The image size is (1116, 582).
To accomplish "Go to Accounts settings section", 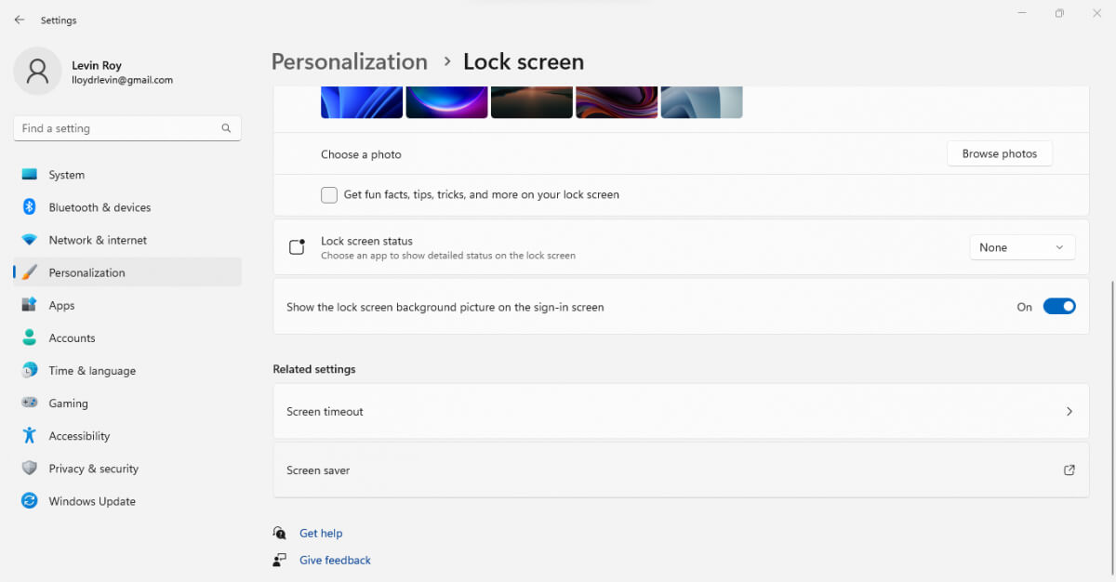I will pyautogui.click(x=72, y=338).
